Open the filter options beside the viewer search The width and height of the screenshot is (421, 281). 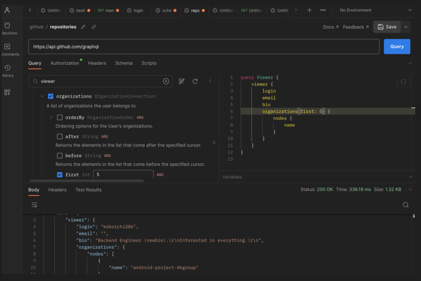click(181, 81)
